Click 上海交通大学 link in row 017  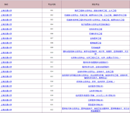[6, 86]
